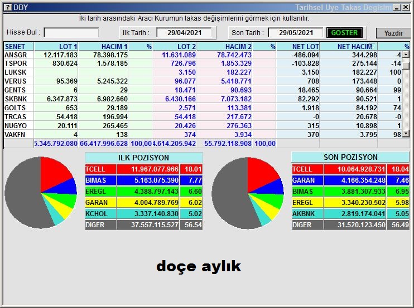This screenshot has width=414, height=308.
Task: Click value 11.967.077.966 in ILK POZISYON
Action: [x=155, y=169]
